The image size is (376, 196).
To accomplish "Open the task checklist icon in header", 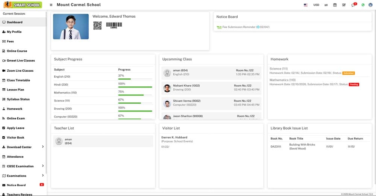I will (344, 5).
